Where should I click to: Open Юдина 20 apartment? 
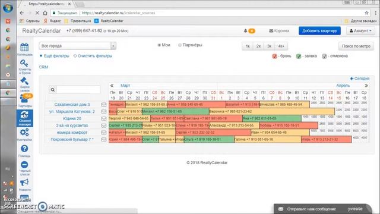click(72, 119)
